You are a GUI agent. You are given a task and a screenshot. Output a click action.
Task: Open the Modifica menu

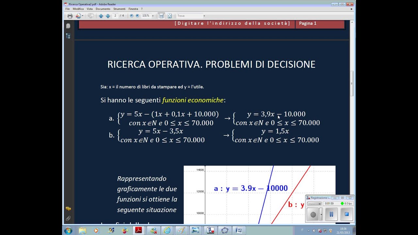78,9
